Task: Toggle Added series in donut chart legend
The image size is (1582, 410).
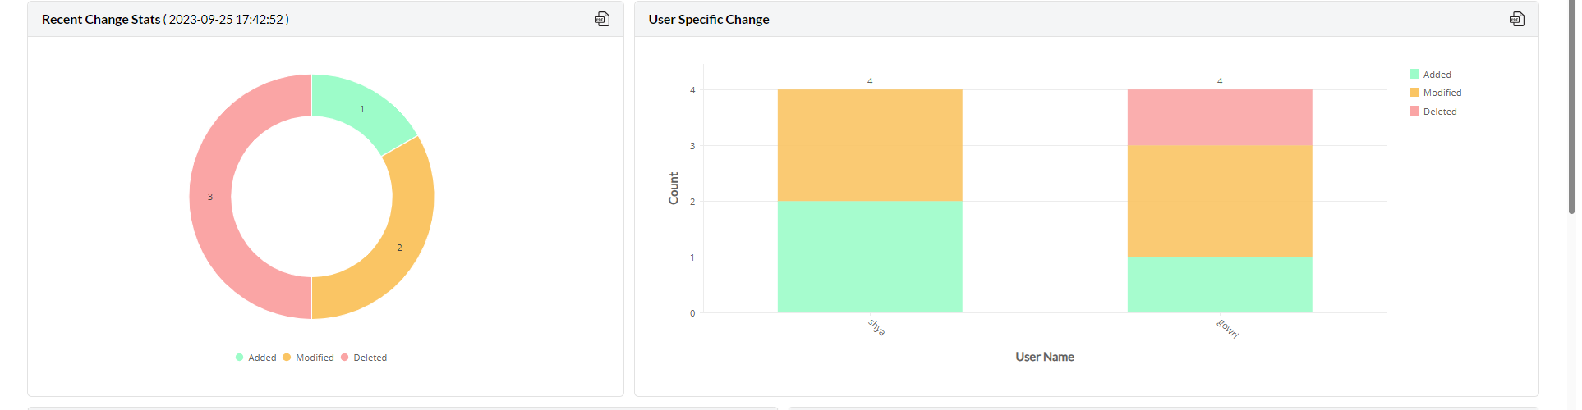Action: 256,358
